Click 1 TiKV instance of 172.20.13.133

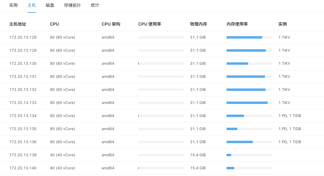(284, 103)
